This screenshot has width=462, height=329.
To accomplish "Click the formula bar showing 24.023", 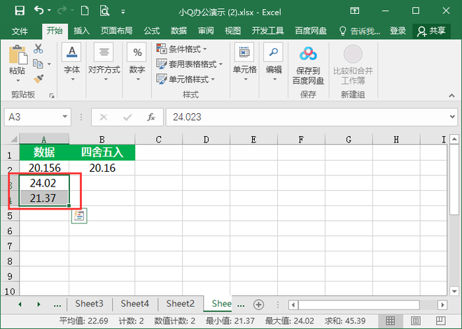I will coord(307,117).
